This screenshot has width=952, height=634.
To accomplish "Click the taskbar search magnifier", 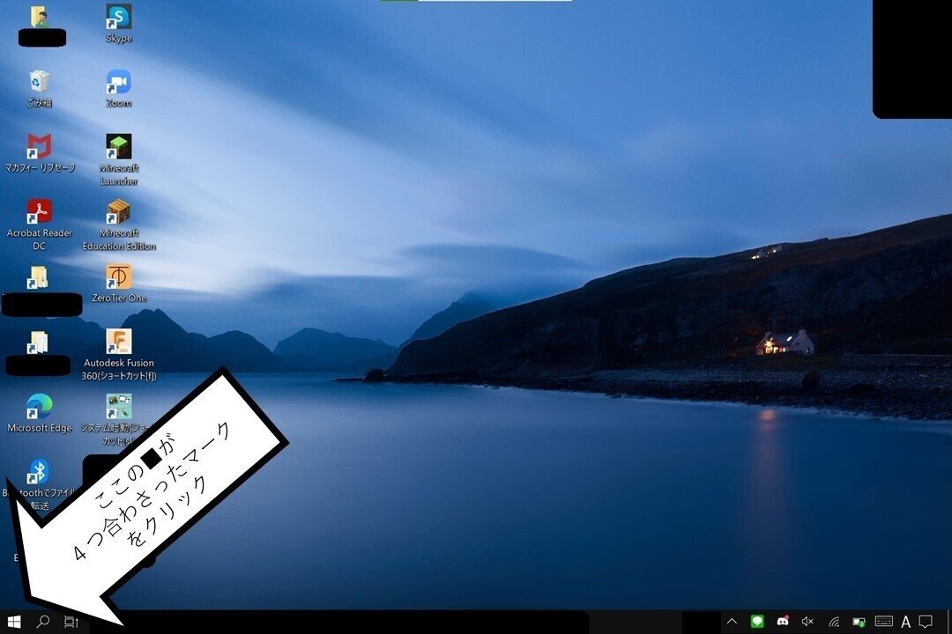I will point(42,622).
